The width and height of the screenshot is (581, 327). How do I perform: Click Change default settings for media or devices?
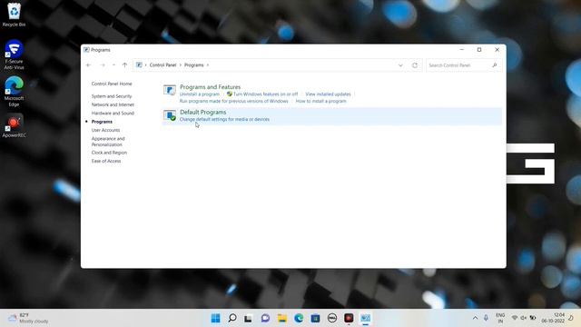coord(224,119)
